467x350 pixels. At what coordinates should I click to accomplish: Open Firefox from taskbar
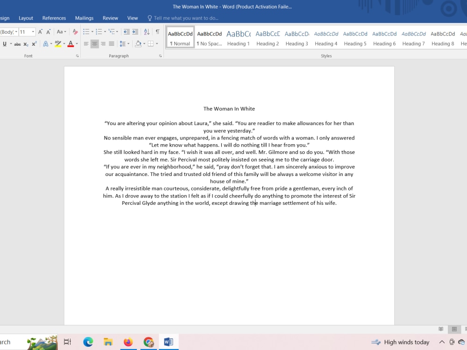tap(128, 342)
